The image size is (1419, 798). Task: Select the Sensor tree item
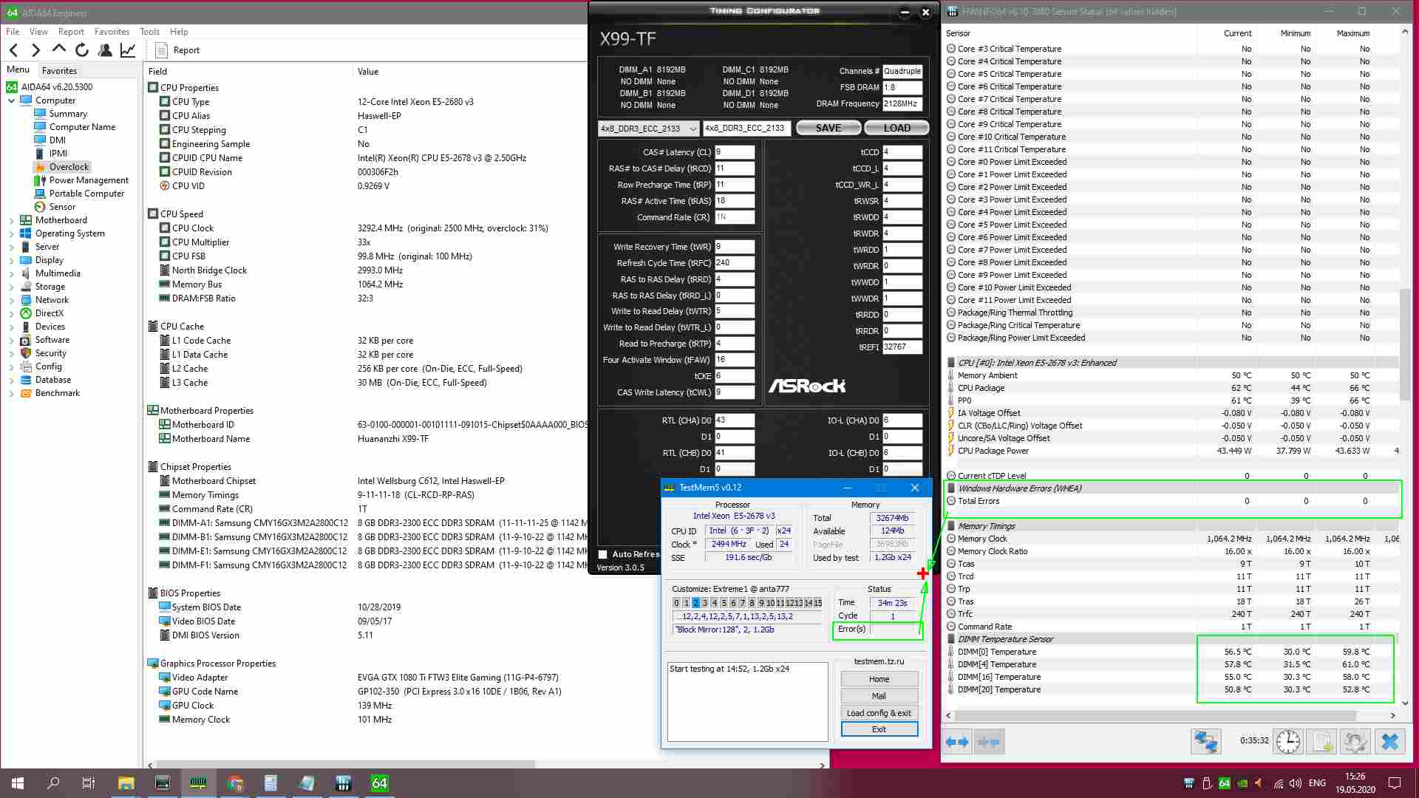[62, 207]
